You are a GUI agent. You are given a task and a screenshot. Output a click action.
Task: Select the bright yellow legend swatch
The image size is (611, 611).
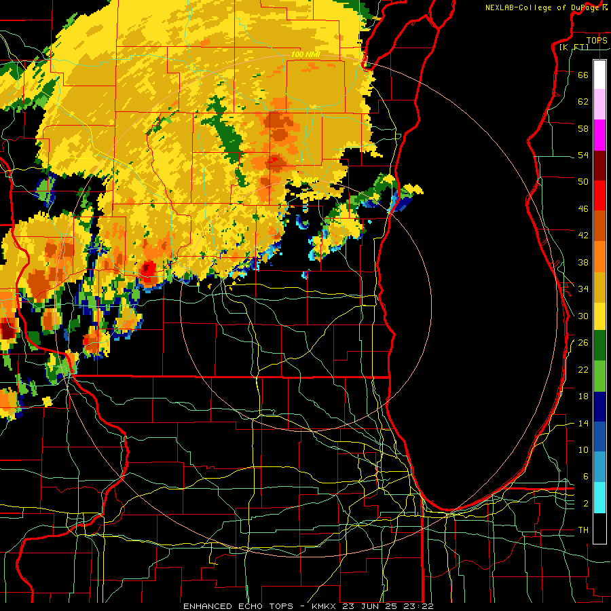[x=599, y=316]
